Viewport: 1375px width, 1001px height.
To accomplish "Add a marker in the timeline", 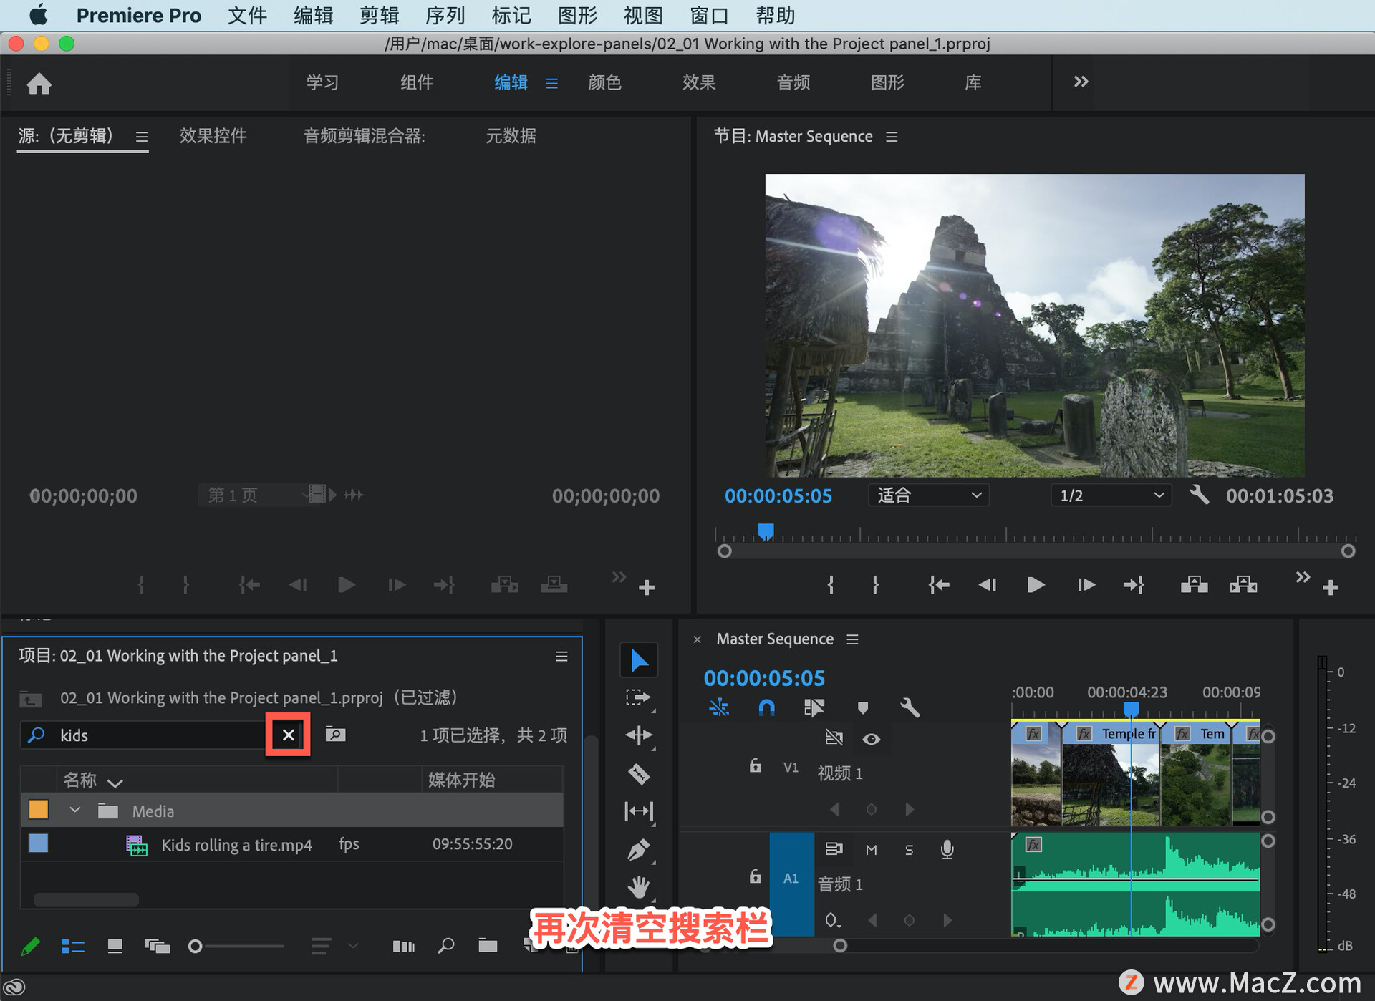I will (x=862, y=708).
